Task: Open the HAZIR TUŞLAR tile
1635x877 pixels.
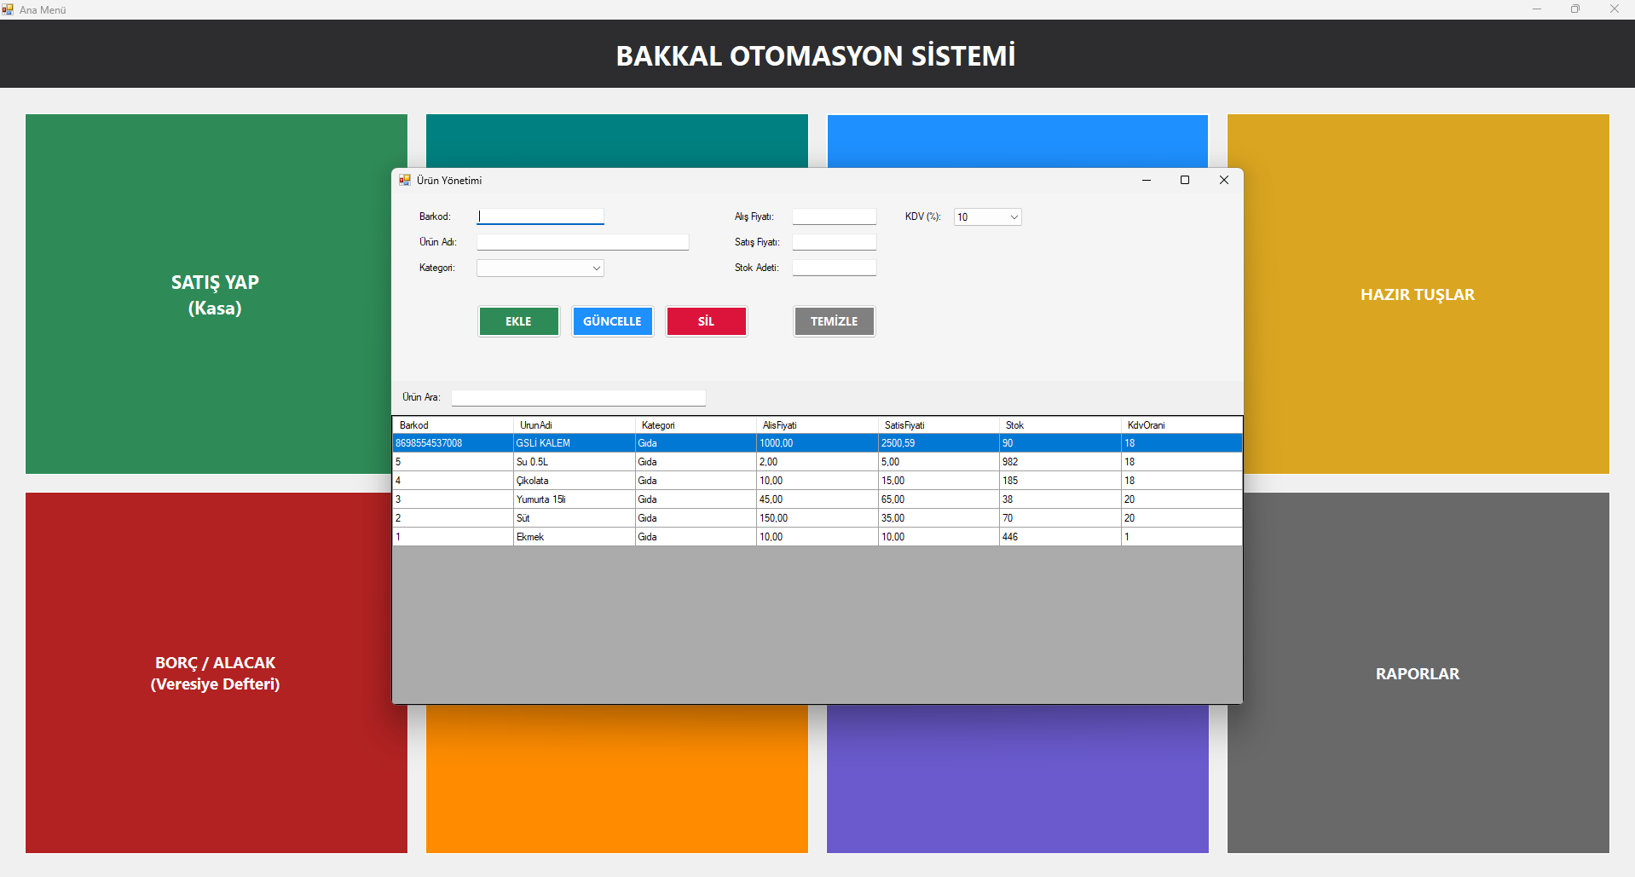Action: click(x=1417, y=294)
